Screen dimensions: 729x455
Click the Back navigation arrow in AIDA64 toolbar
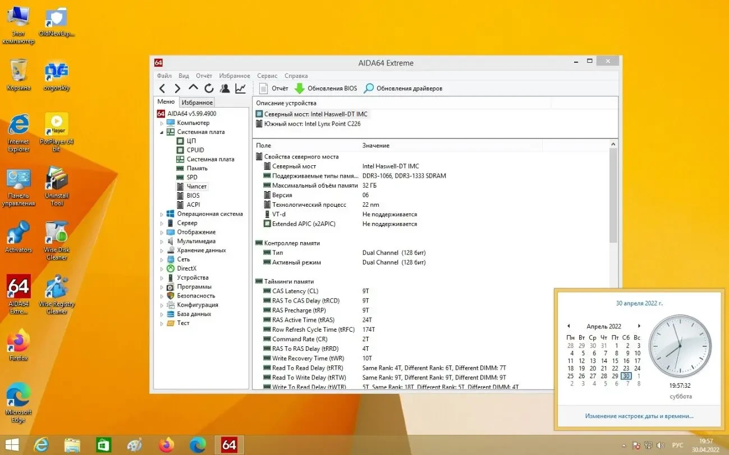(162, 88)
